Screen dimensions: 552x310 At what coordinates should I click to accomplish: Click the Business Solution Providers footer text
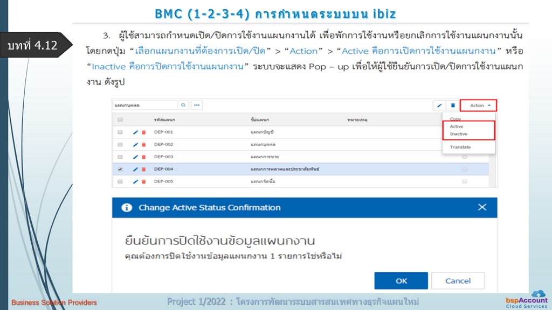click(54, 302)
